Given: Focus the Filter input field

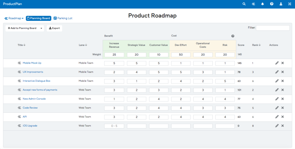Looking at the screenshot, I should (x=273, y=28).
